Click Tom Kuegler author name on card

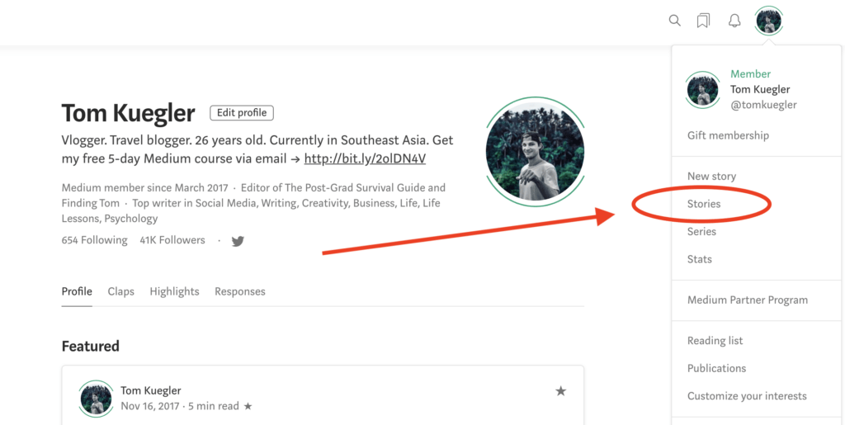point(150,390)
